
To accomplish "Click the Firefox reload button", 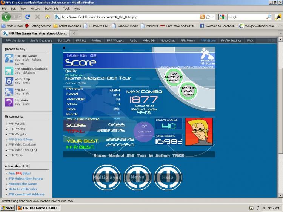I will click(x=28, y=17).
